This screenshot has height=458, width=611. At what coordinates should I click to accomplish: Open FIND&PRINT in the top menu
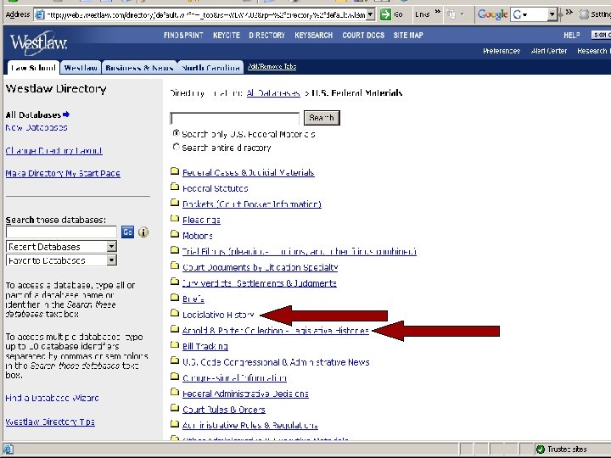coord(183,36)
